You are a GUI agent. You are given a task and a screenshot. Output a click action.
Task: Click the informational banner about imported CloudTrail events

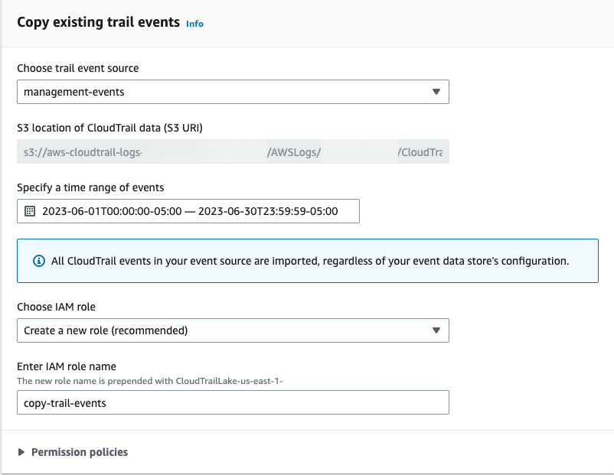(306, 260)
